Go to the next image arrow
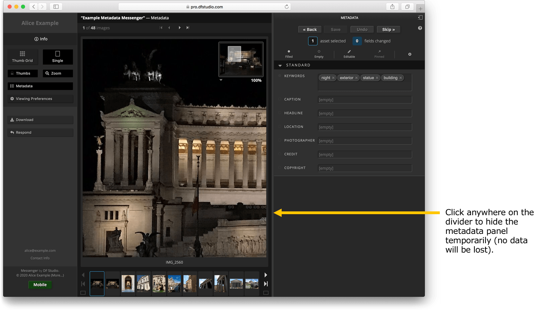 click(179, 28)
